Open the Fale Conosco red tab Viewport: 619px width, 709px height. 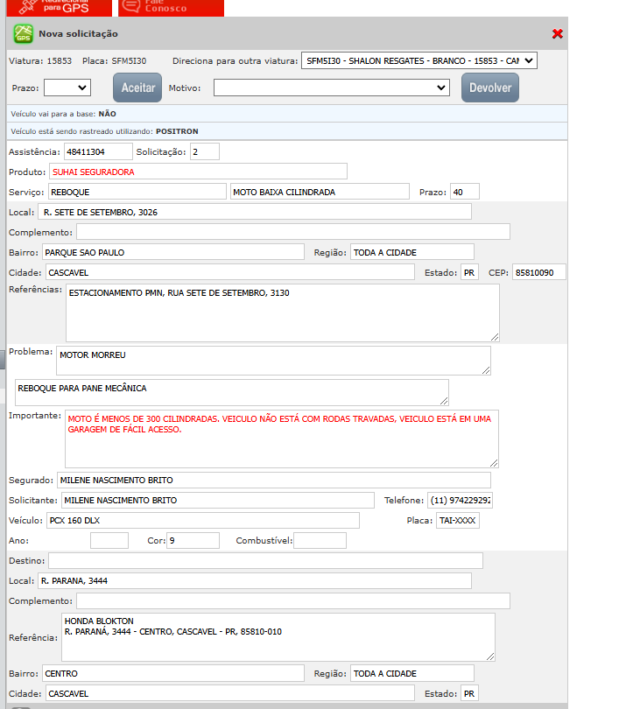[171, 8]
